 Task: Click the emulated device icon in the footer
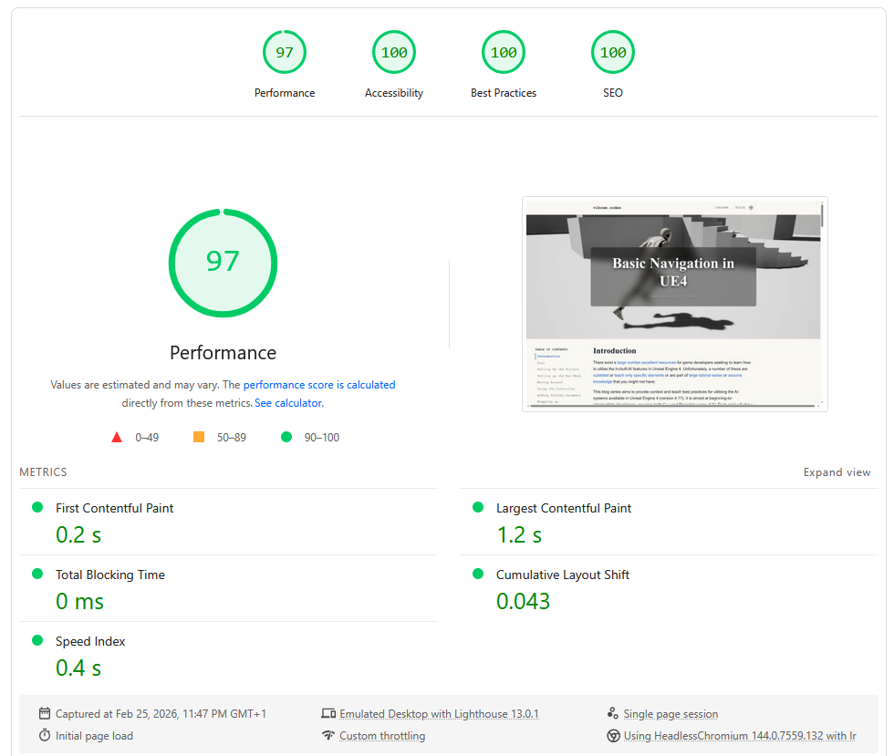pyautogui.click(x=328, y=713)
